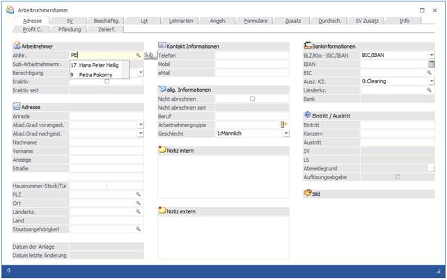Click into the Nachname input field
This screenshot has width=447, height=280.
tap(107, 142)
